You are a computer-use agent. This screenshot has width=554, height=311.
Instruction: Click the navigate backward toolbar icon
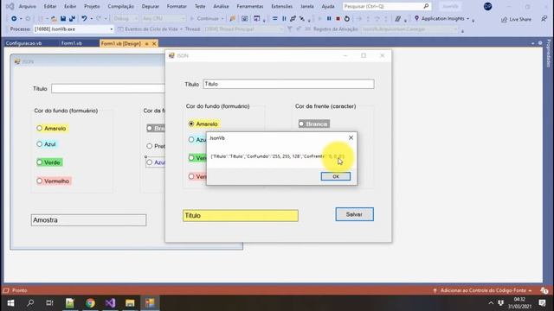point(14,19)
